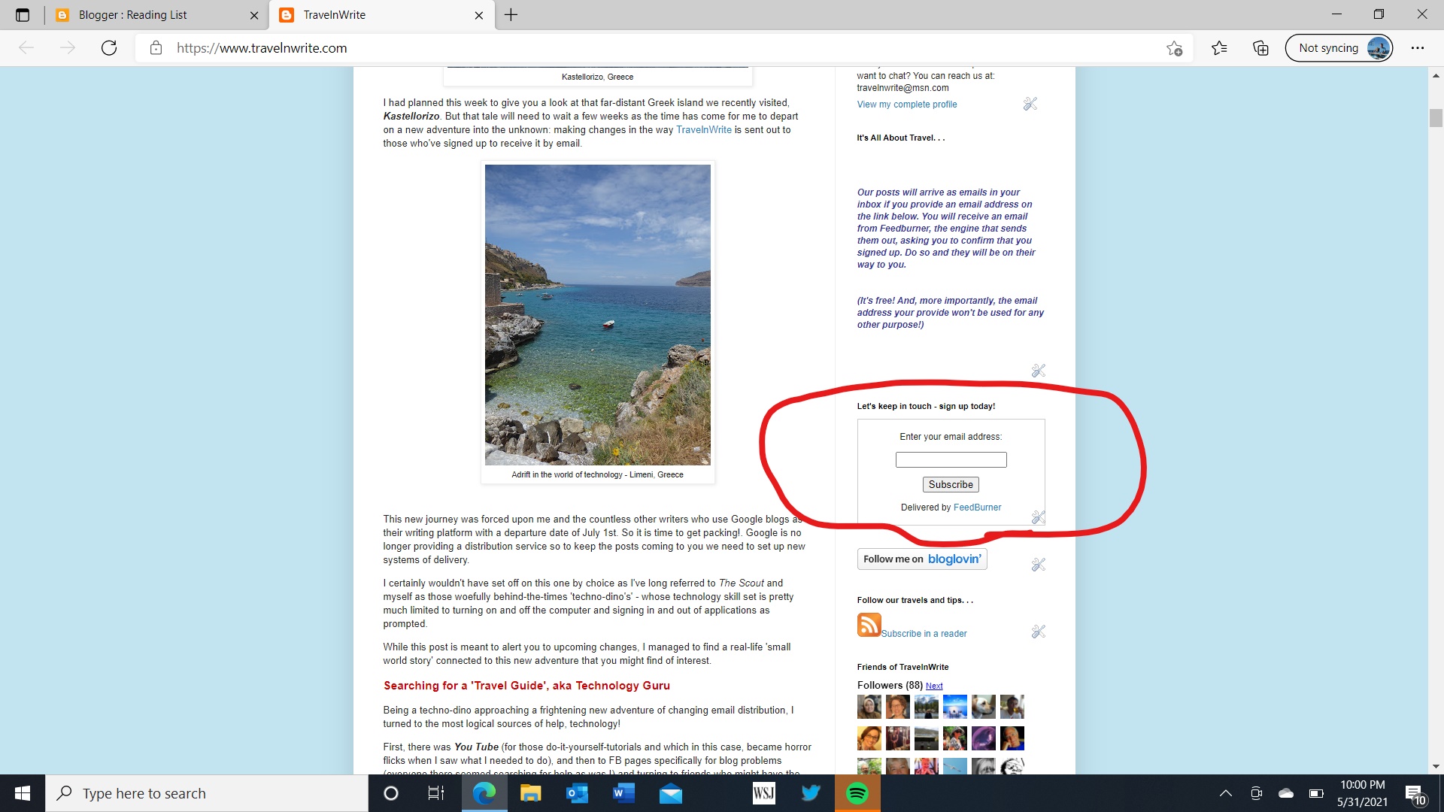Click the orange RSS feed icon
The image size is (1444, 812).
(x=869, y=625)
